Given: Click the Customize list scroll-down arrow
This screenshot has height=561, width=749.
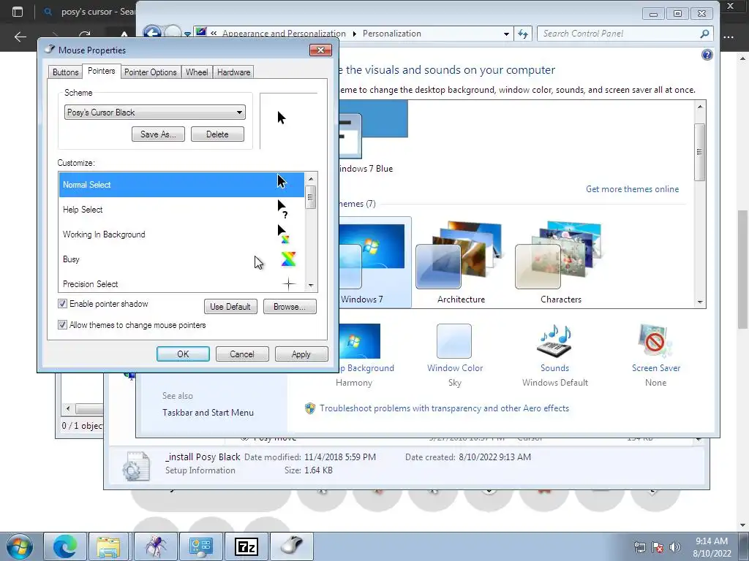Looking at the screenshot, I should (x=311, y=286).
